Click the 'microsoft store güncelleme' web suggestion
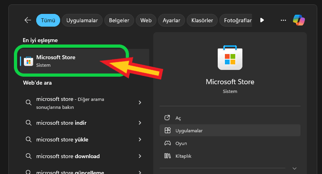The image size is (322, 174). pos(84,172)
